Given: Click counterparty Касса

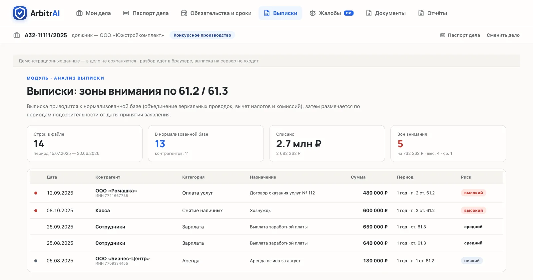Looking at the screenshot, I should [x=103, y=210].
